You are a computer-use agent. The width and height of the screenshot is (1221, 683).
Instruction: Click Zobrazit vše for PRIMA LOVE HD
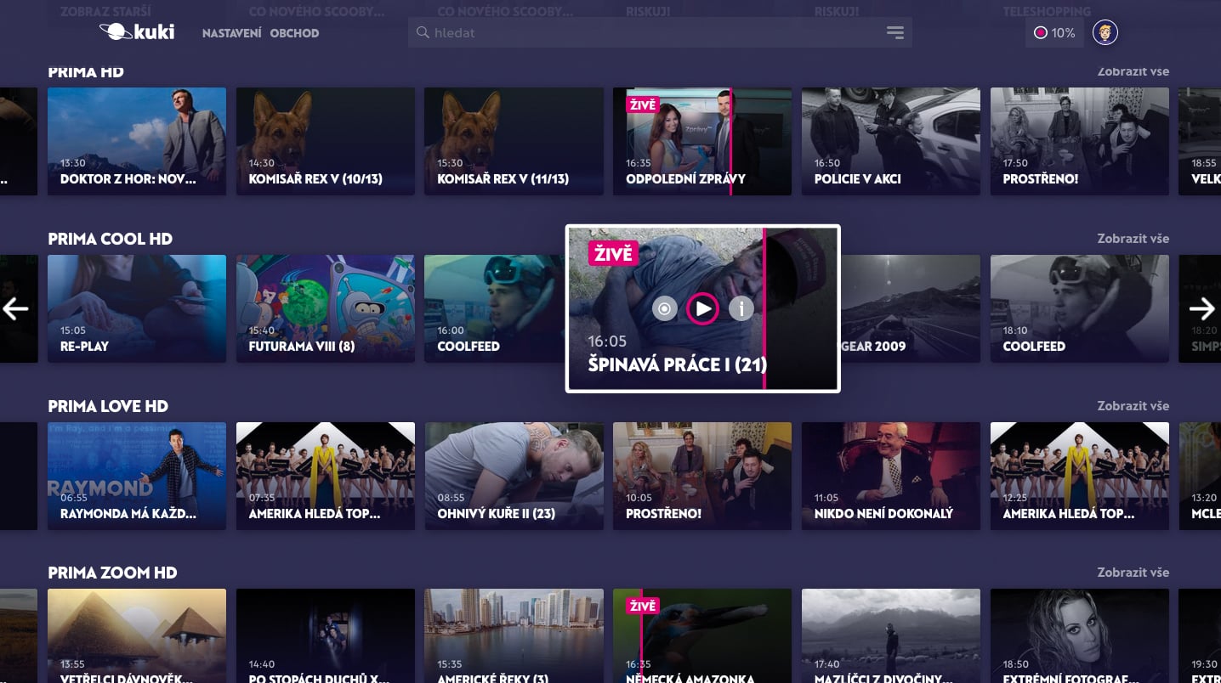coord(1133,405)
